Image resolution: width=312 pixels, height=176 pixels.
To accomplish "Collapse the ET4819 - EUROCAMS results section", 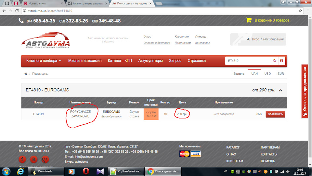I will (x=280, y=90).
